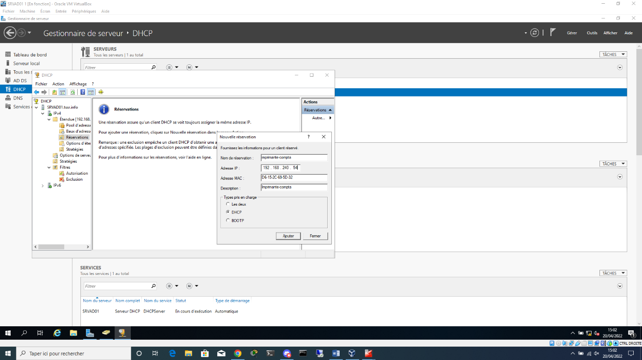Click the yellow star icon in DHCP toolbar

pyautogui.click(x=101, y=92)
